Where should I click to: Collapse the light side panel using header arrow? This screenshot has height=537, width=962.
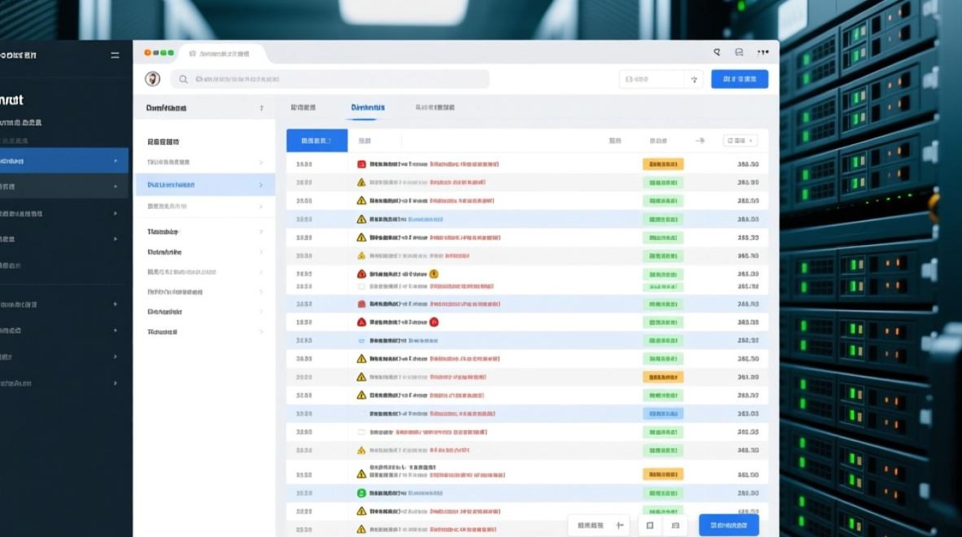tap(261, 108)
